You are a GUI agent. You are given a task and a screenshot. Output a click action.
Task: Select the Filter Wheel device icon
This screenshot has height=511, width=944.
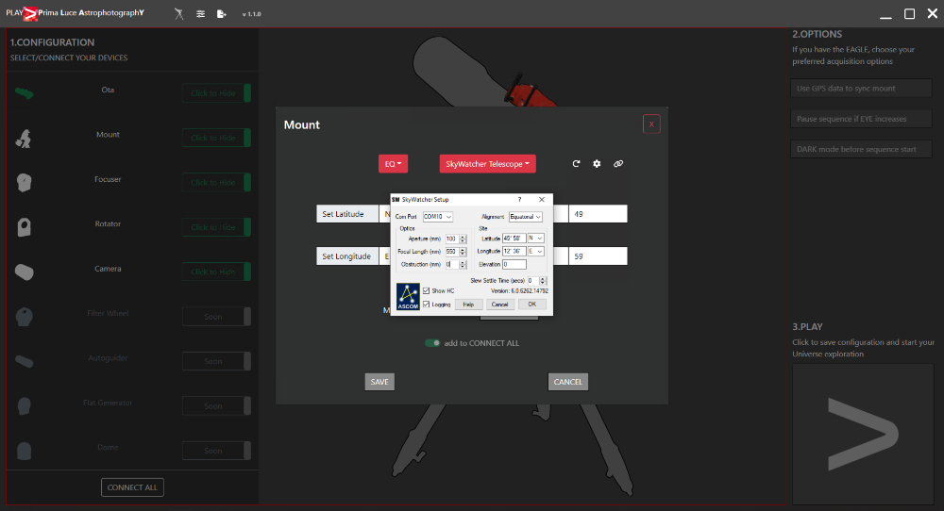click(25, 317)
